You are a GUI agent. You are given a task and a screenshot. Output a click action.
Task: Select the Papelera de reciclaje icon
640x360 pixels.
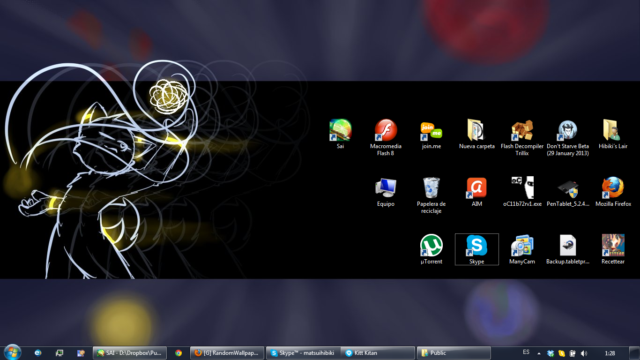[x=431, y=188]
